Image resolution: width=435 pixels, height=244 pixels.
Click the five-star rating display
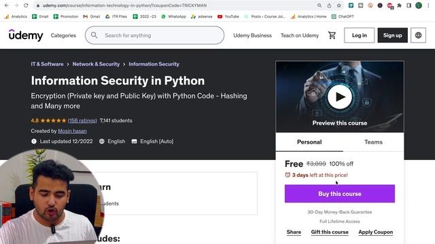(x=53, y=121)
